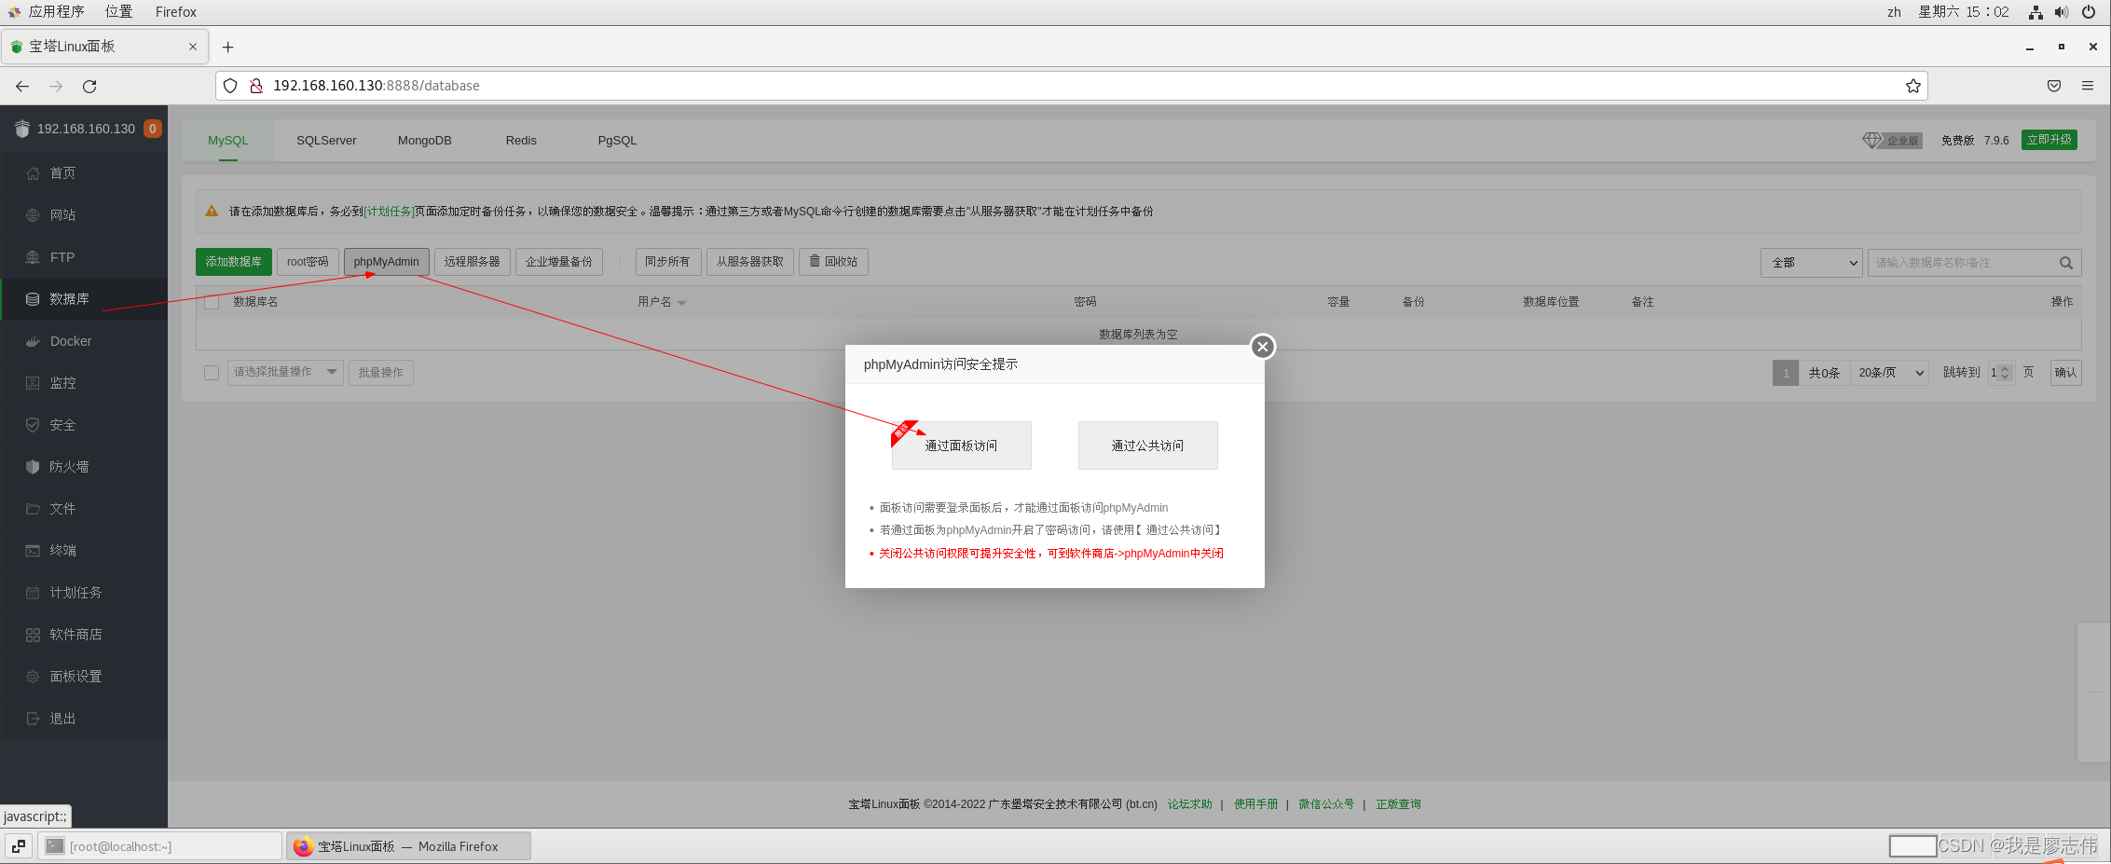Open the 安全 security sidebar item

pyautogui.click(x=84, y=425)
